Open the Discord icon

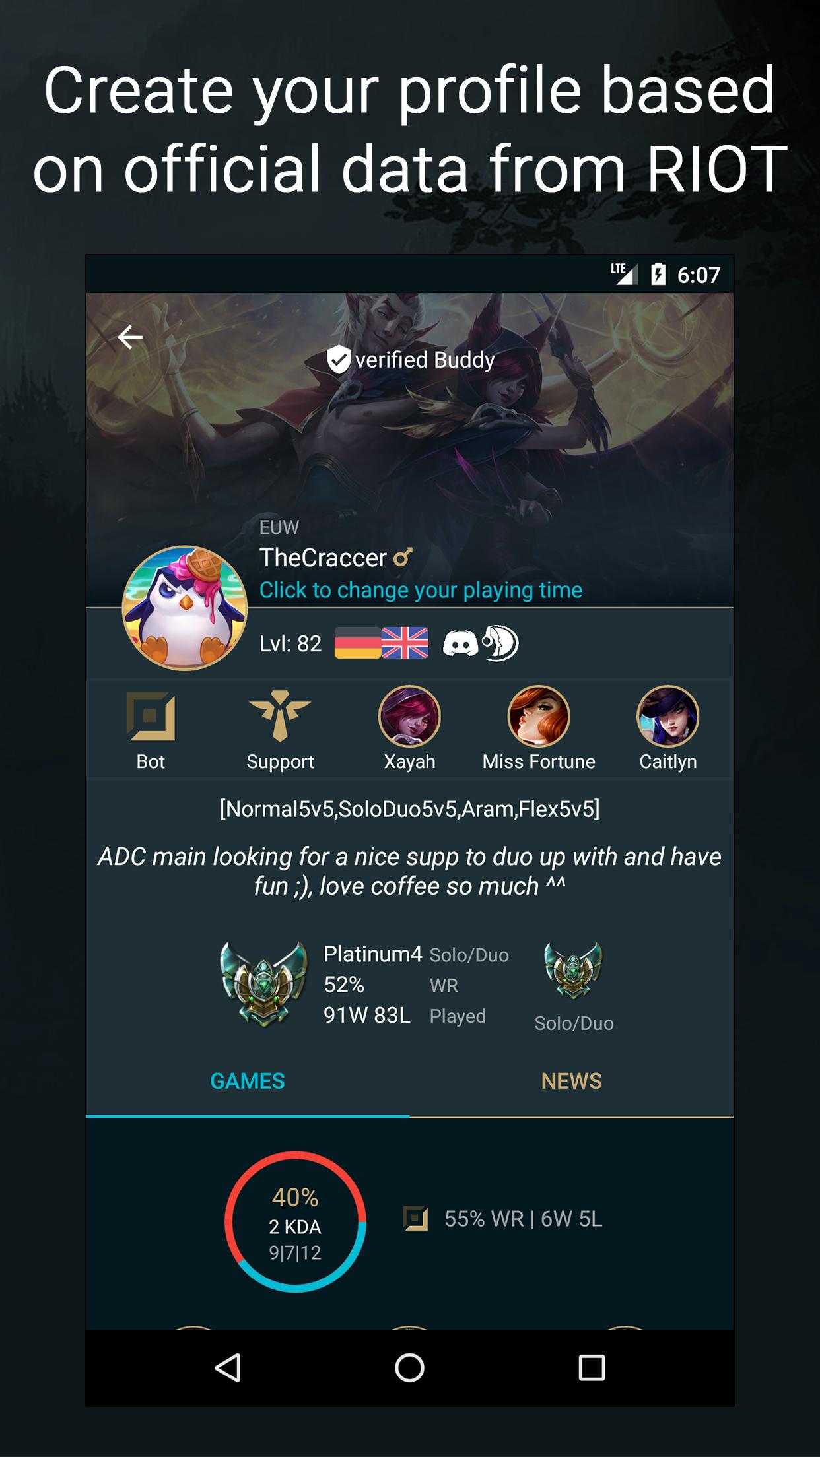tap(460, 643)
